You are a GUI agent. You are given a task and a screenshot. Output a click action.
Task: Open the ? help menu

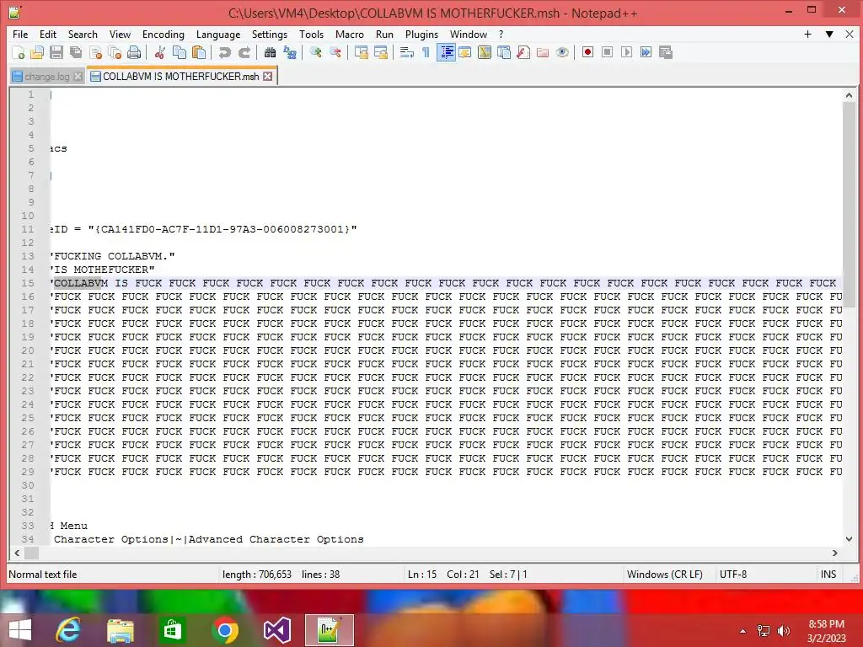(501, 34)
